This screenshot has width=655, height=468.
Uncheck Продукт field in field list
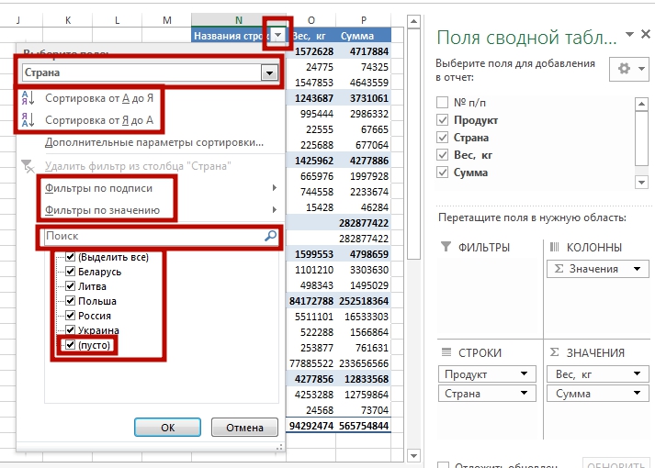tap(444, 120)
